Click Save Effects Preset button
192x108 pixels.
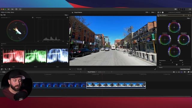pyautogui.click(x=185, y=69)
